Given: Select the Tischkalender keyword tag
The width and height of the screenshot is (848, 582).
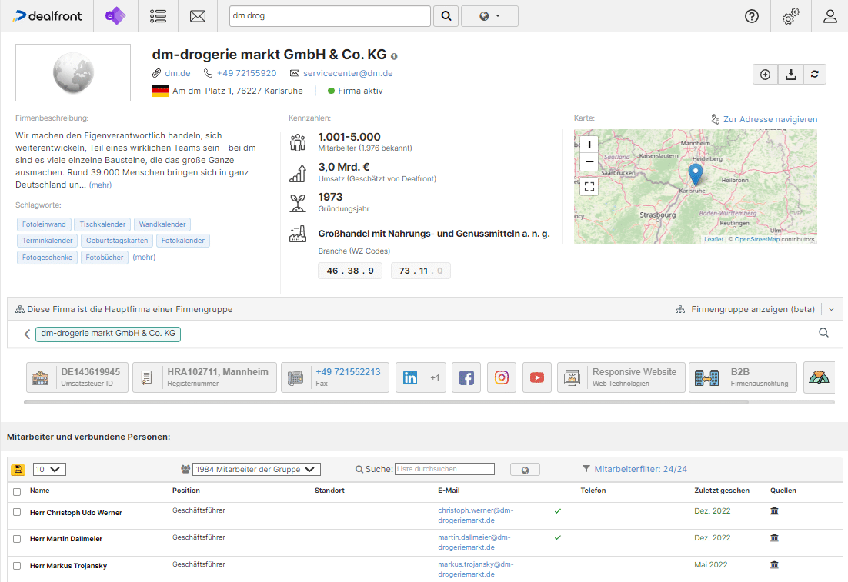Looking at the screenshot, I should coord(102,224).
